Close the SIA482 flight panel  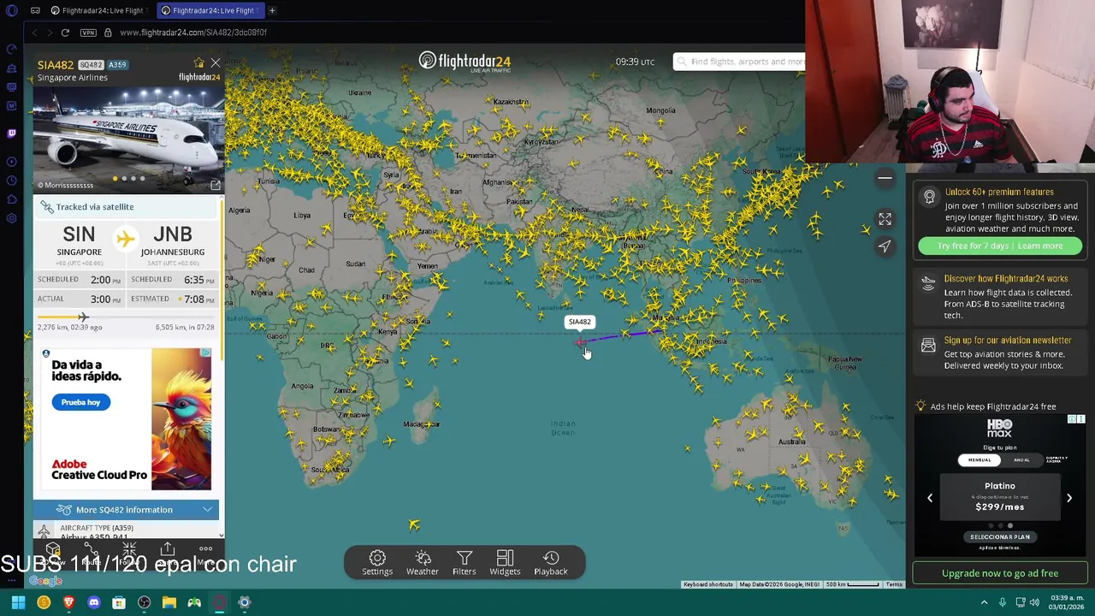click(216, 63)
